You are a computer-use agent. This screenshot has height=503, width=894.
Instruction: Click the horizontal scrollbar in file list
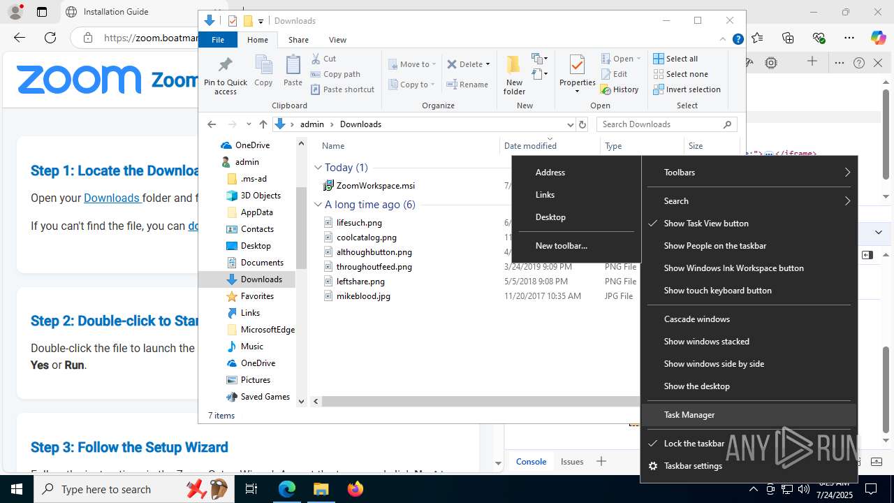[x=482, y=401]
